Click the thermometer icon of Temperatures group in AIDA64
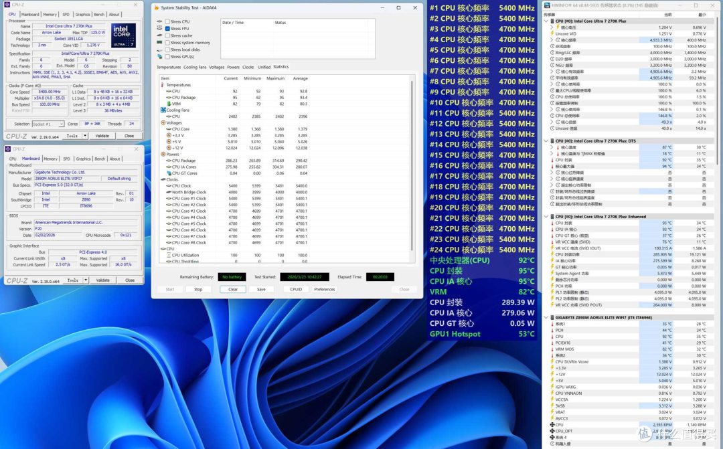The width and height of the screenshot is (723, 449). click(x=163, y=85)
